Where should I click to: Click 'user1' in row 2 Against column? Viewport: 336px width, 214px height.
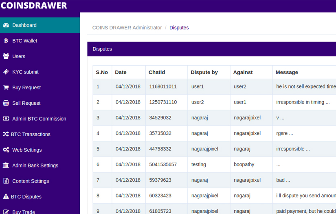coord(240,102)
